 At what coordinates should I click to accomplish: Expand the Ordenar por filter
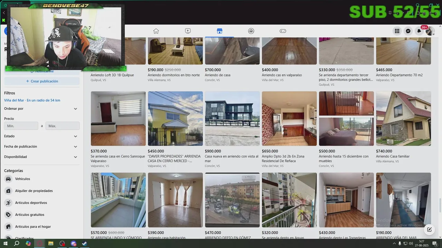[41, 108]
